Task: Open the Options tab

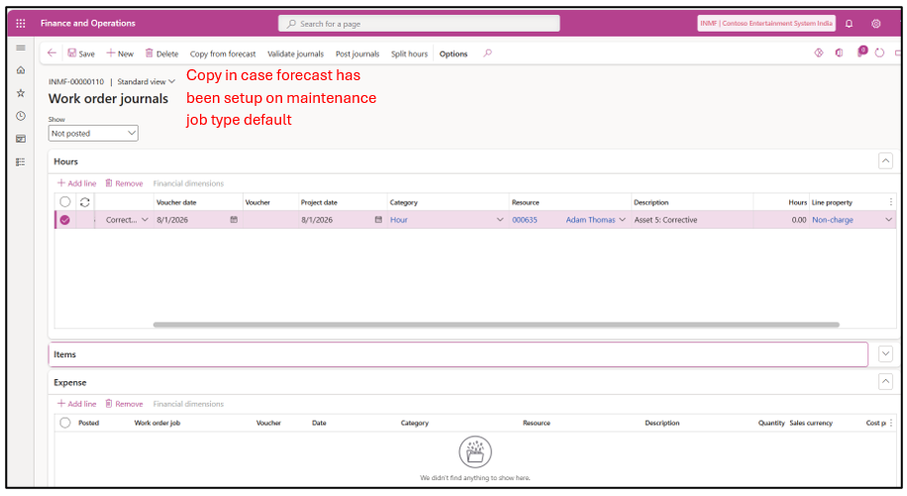Action: (453, 53)
